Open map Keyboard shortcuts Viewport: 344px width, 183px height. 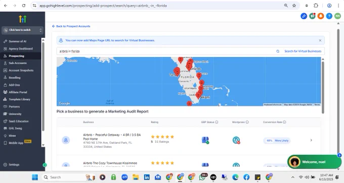coord(273,105)
